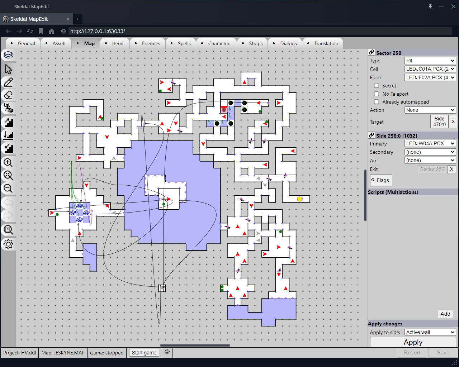Open the Apply to side dropdown
Viewport: 459px width, 367px height.
coord(430,332)
